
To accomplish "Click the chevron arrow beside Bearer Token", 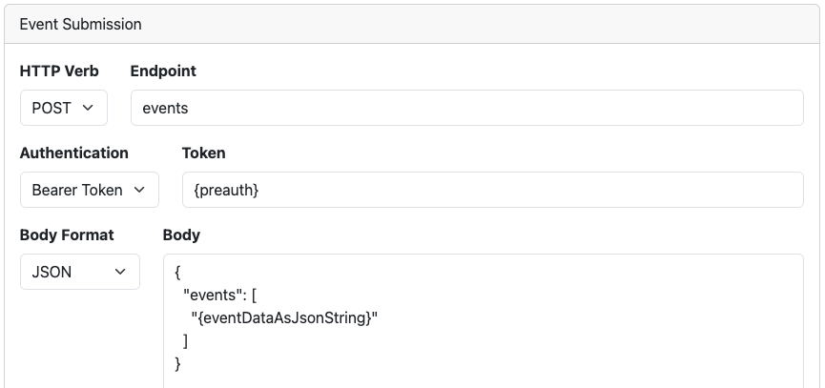I will 139,190.
